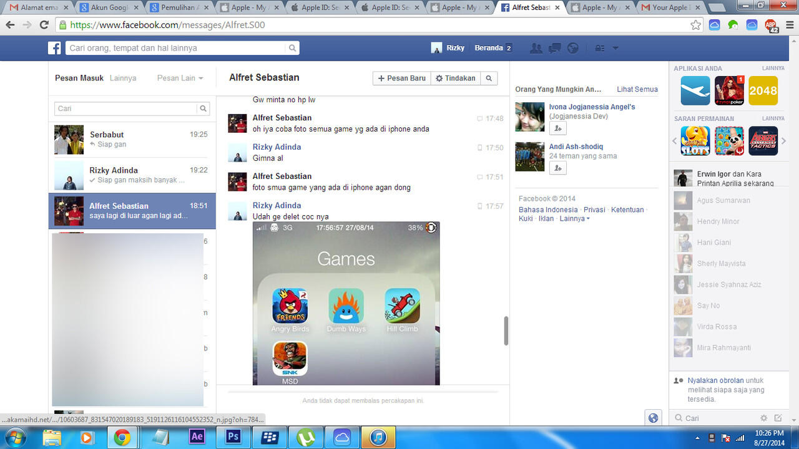Click the Pesan Baru button
The height and width of the screenshot is (449, 799).
[x=402, y=78]
